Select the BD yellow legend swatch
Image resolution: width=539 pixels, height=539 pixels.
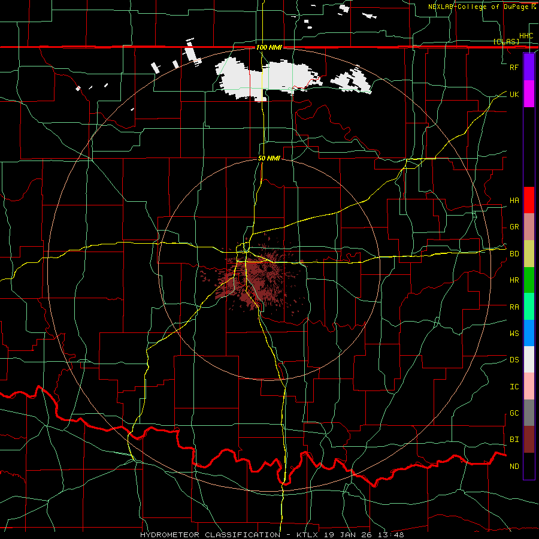tap(529, 254)
